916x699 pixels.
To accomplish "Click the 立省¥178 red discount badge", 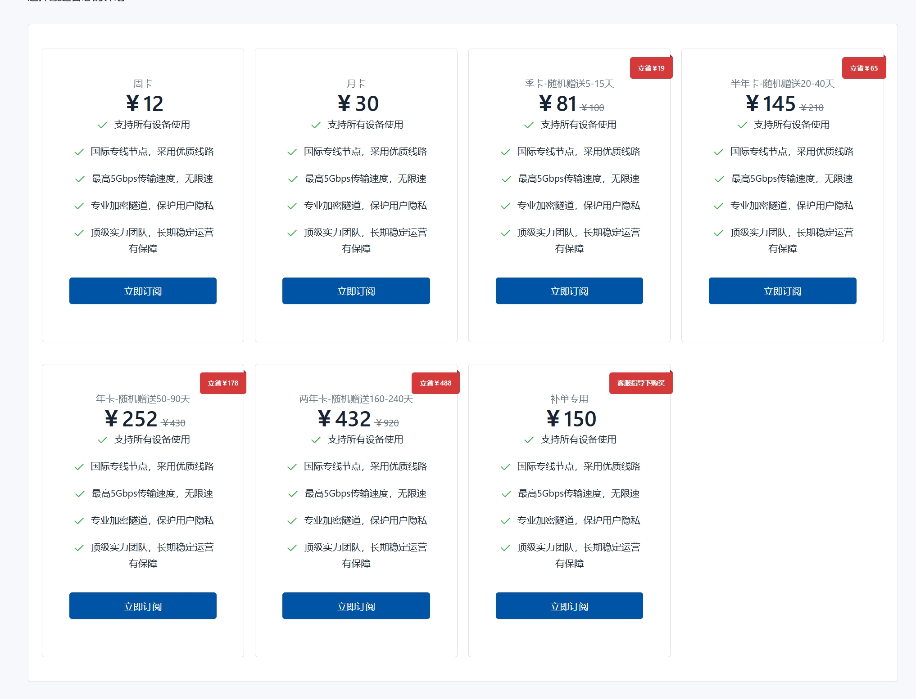I will pyautogui.click(x=223, y=383).
